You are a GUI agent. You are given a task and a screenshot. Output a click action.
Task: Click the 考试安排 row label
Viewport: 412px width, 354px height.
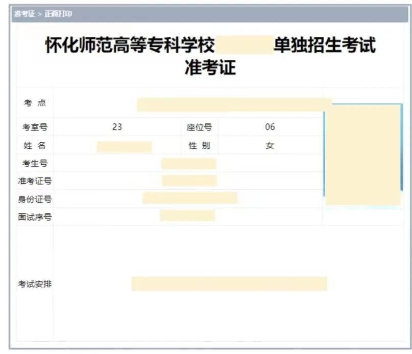tap(35, 284)
